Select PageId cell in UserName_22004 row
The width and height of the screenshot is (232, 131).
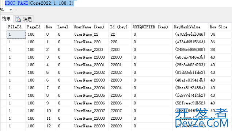pos(35,88)
